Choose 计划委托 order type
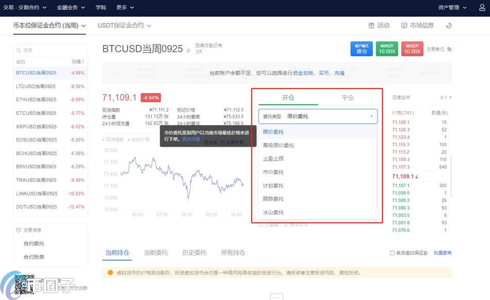 coord(318,185)
